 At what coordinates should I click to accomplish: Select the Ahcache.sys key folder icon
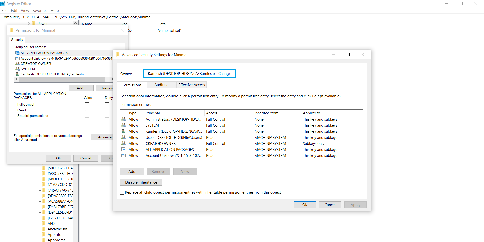coord(44,229)
